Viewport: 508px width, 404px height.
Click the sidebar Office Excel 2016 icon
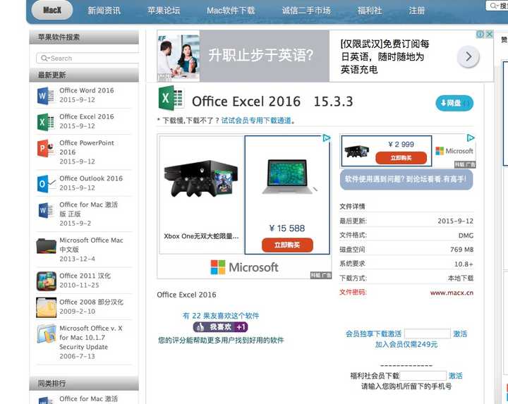(45, 122)
